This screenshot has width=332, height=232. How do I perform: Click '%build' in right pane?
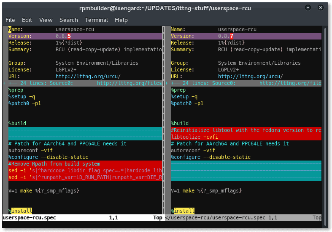pos(180,124)
